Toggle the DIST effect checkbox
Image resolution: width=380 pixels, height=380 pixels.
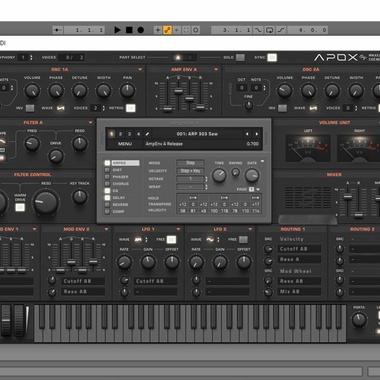click(107, 169)
